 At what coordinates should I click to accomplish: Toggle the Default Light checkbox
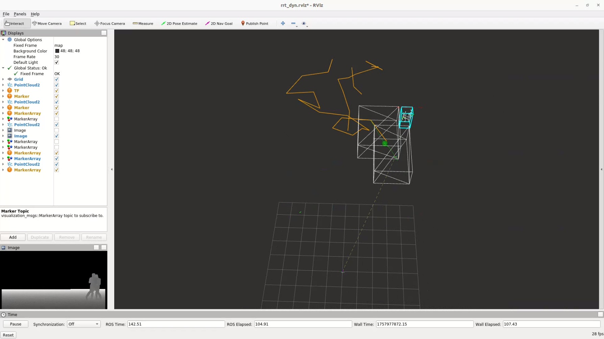pyautogui.click(x=57, y=62)
